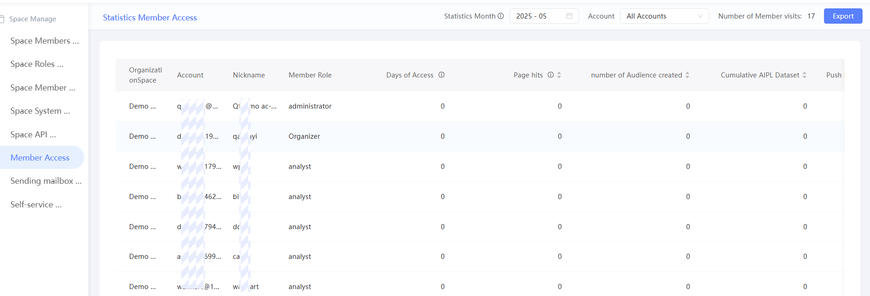
Task: Open the Space API section
Action: pyautogui.click(x=33, y=135)
